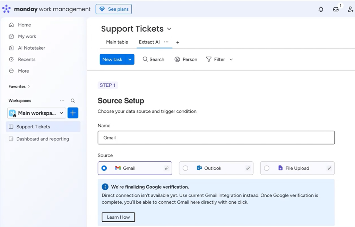
Task: Click the See plans button
Action: click(x=113, y=9)
